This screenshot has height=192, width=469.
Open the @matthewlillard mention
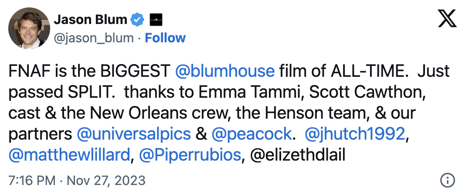click(69, 155)
